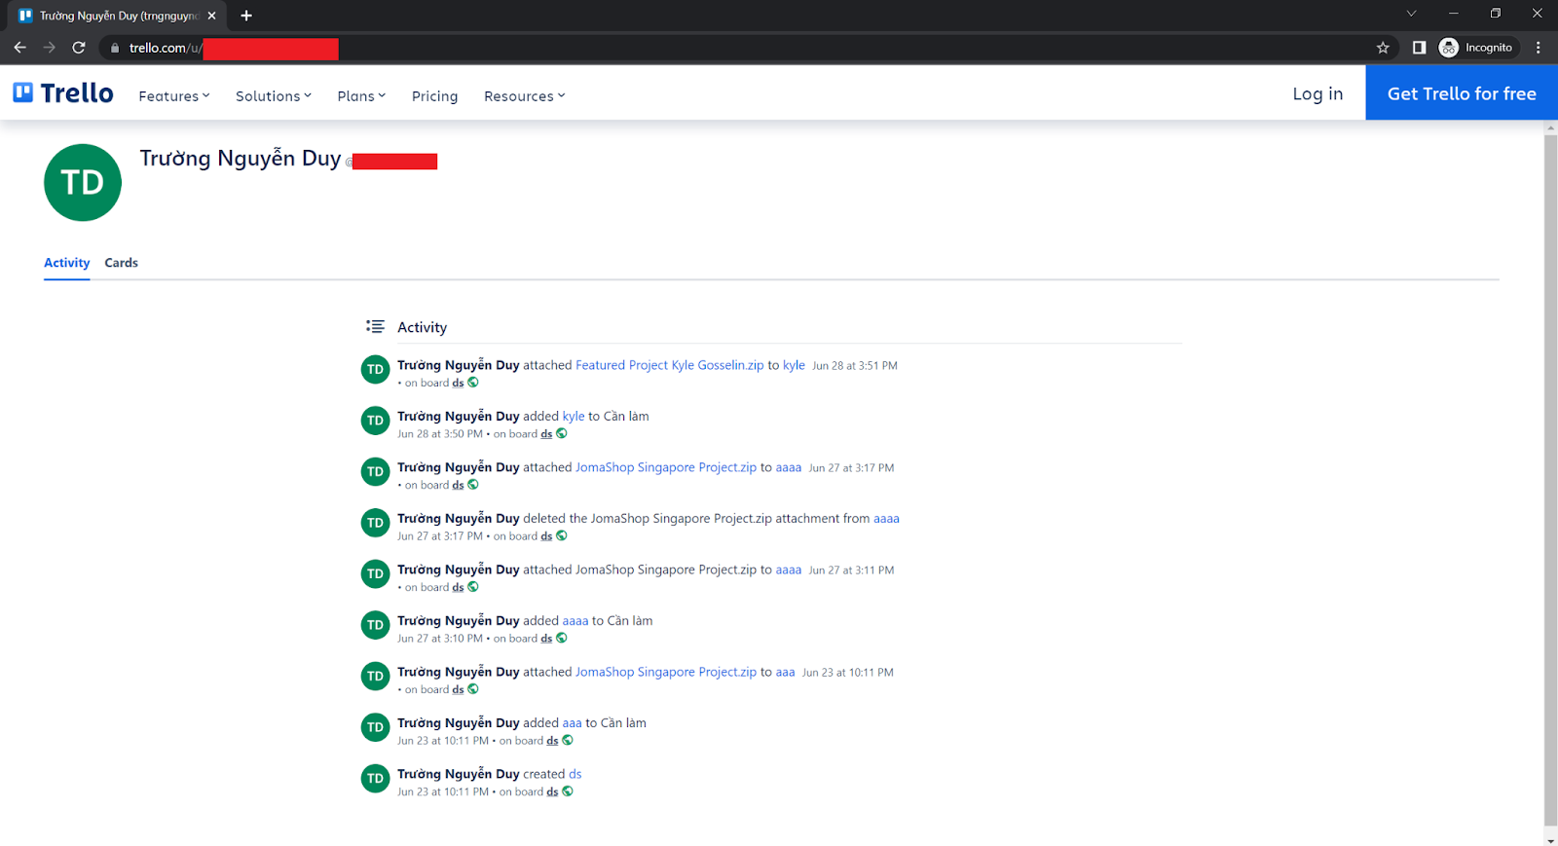Click the large TD profile avatar
This screenshot has width=1558, height=846.
click(x=83, y=183)
